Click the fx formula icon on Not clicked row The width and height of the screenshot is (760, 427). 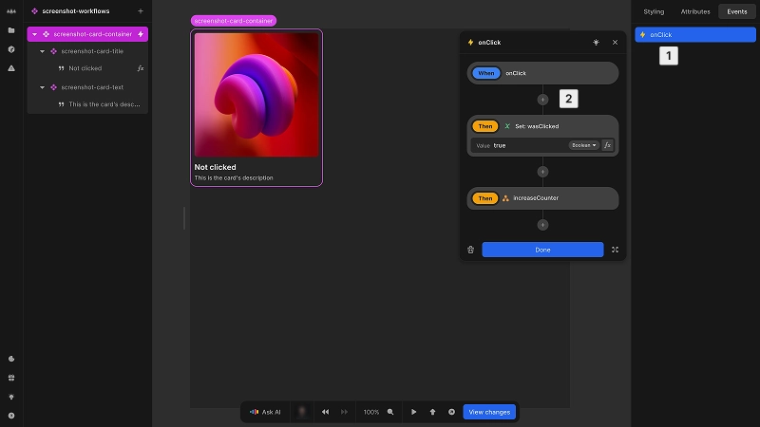(141, 68)
